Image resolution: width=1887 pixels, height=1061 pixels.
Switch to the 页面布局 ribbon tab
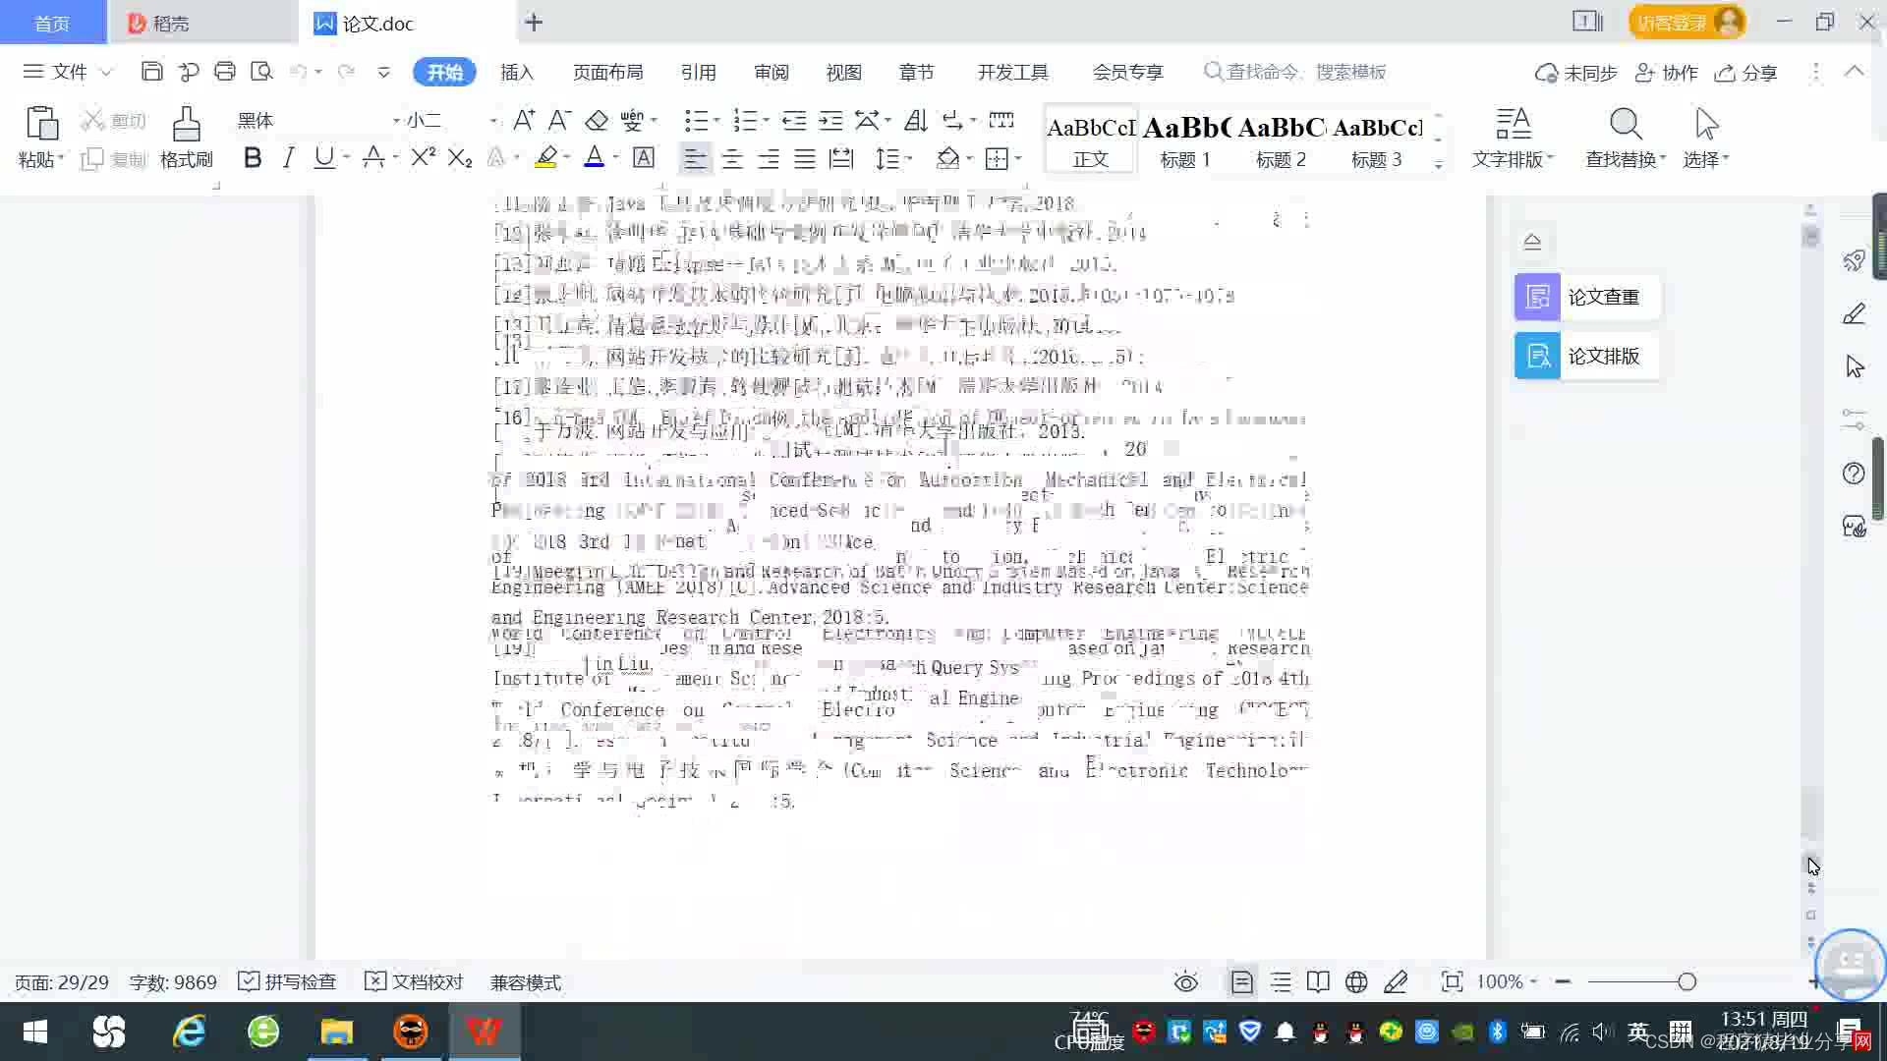(x=607, y=72)
